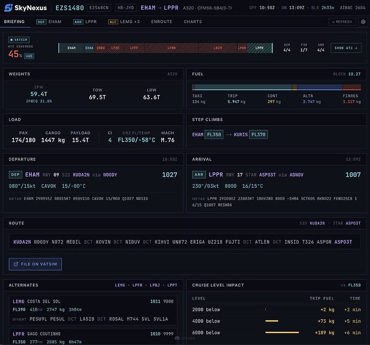The height and width of the screenshot is (345, 370).
Task: Select the FL370 step climb chip at KURIS
Action: point(258,135)
